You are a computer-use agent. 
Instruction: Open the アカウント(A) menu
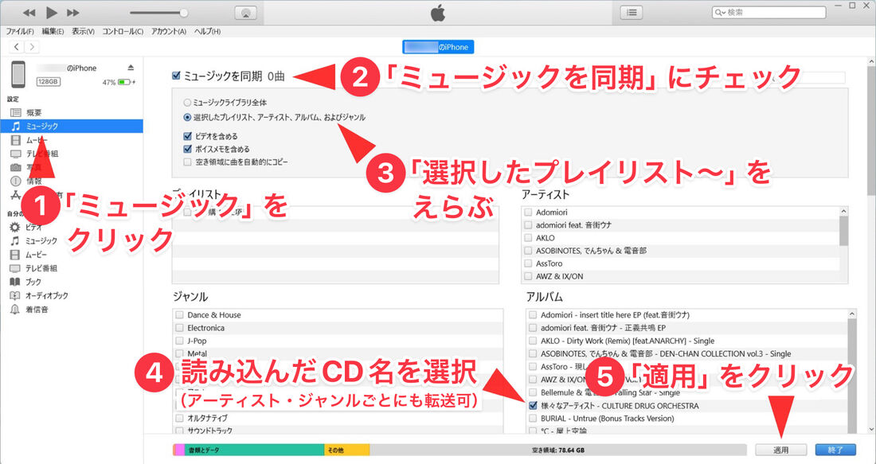point(168,31)
